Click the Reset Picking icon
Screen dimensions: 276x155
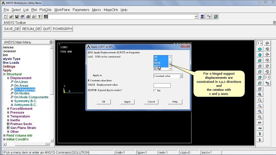coord(209,16)
